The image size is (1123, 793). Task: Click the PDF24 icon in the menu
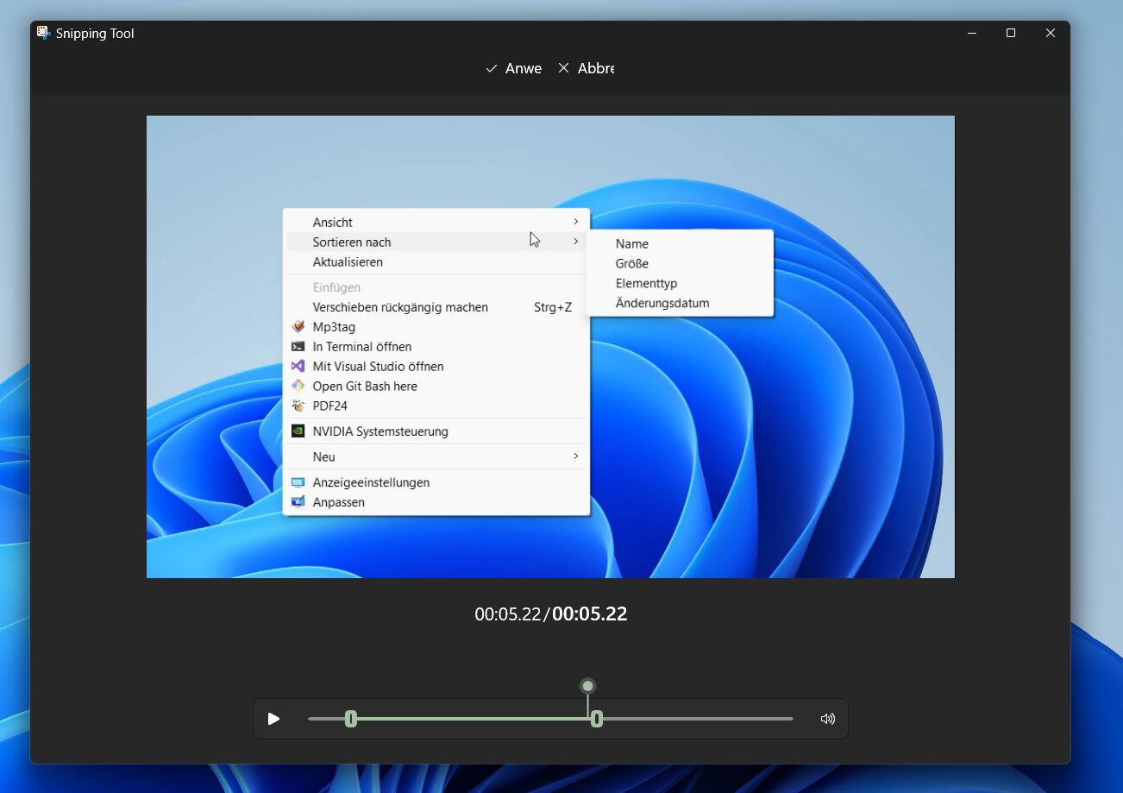(298, 406)
